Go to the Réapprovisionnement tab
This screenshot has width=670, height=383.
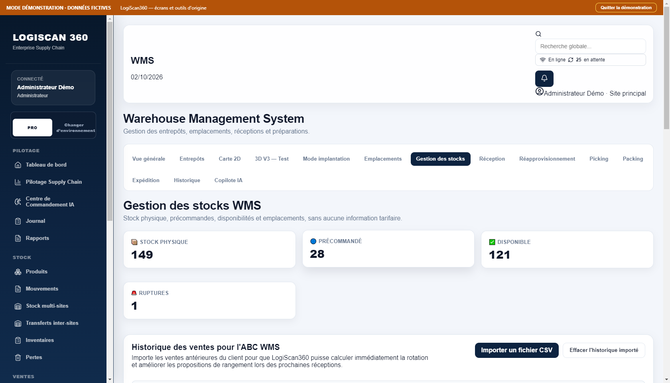pyautogui.click(x=547, y=159)
